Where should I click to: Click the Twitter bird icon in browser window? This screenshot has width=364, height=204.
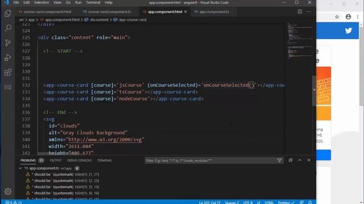[348, 31]
